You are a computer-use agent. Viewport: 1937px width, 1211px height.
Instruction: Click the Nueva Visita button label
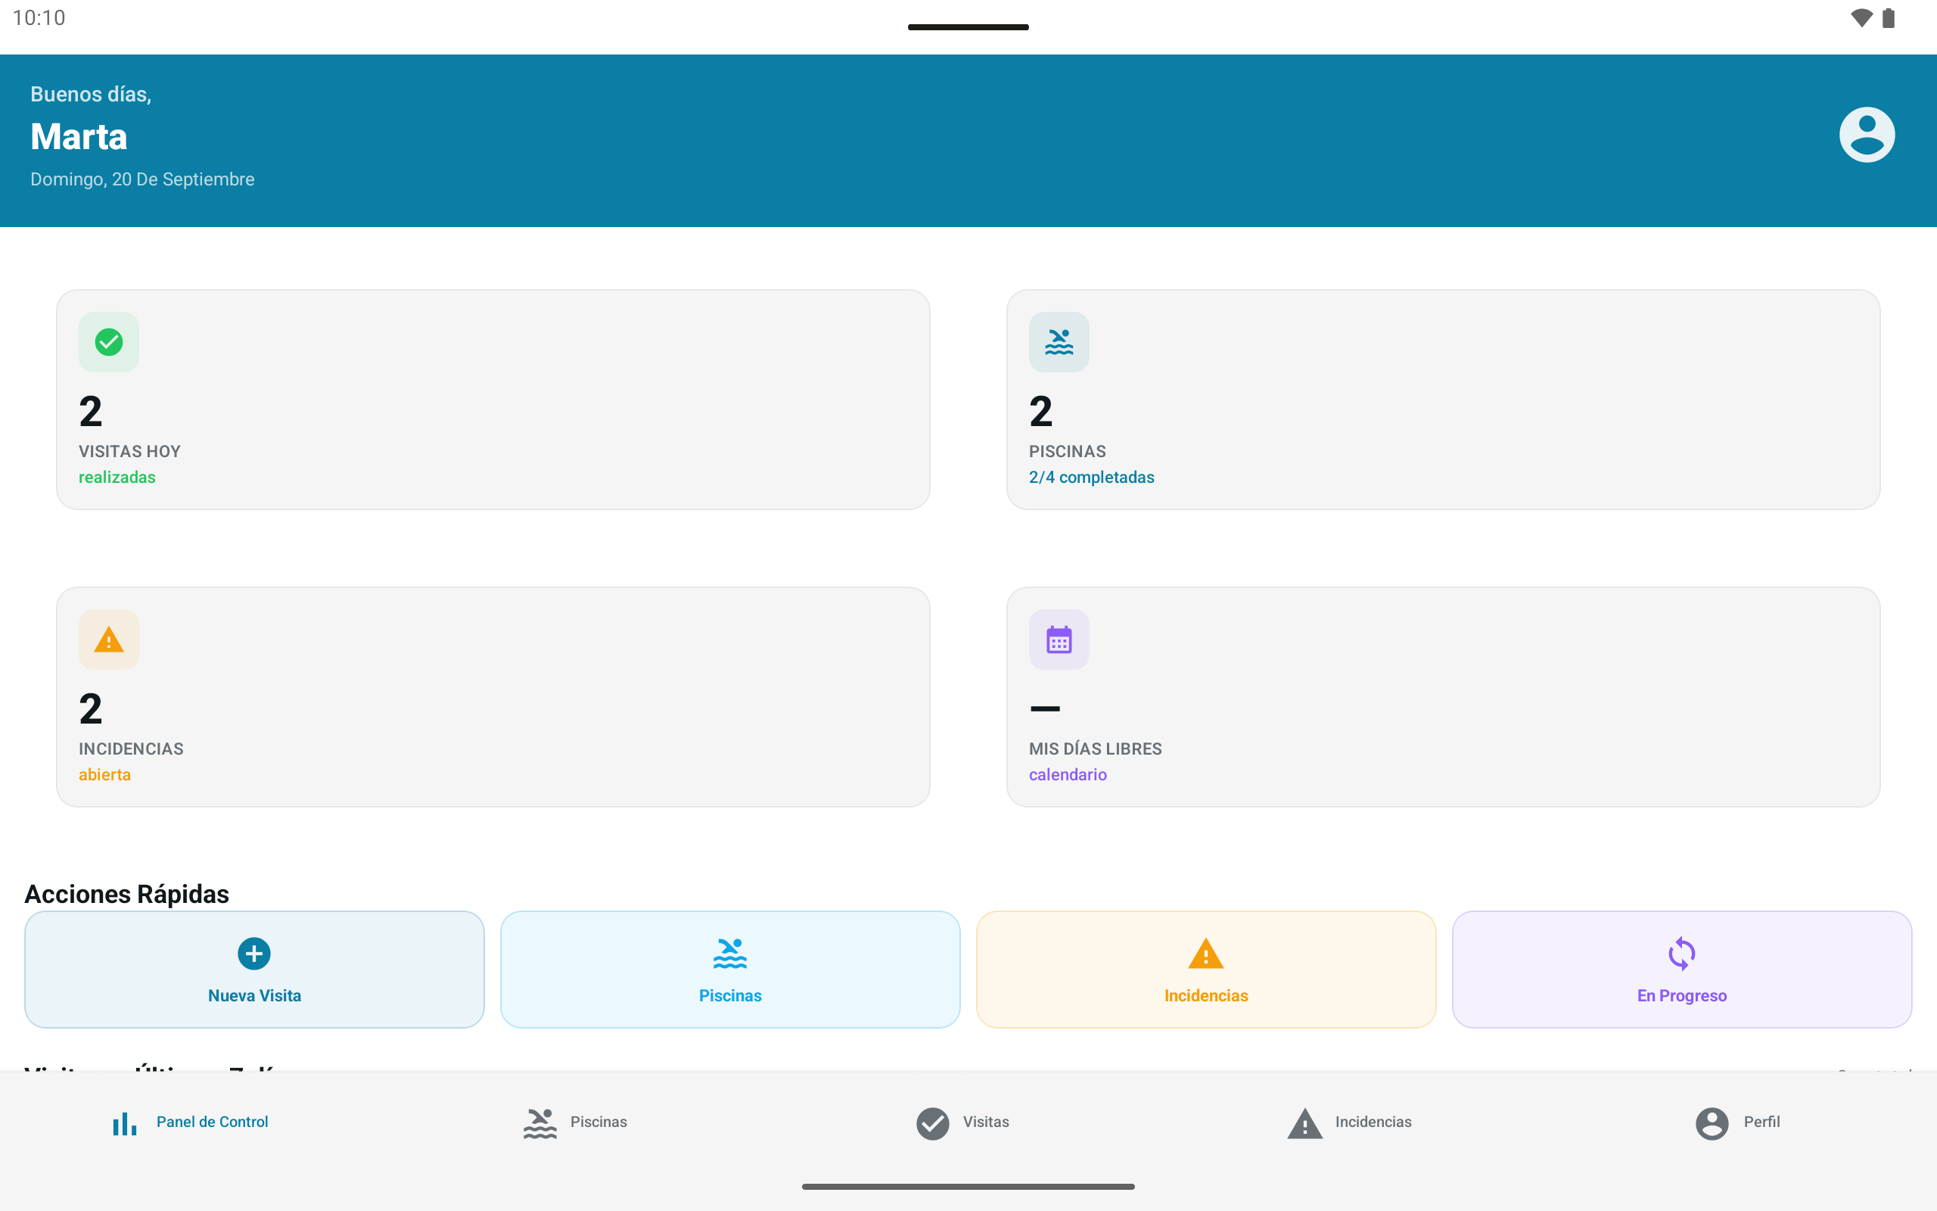pos(254,995)
